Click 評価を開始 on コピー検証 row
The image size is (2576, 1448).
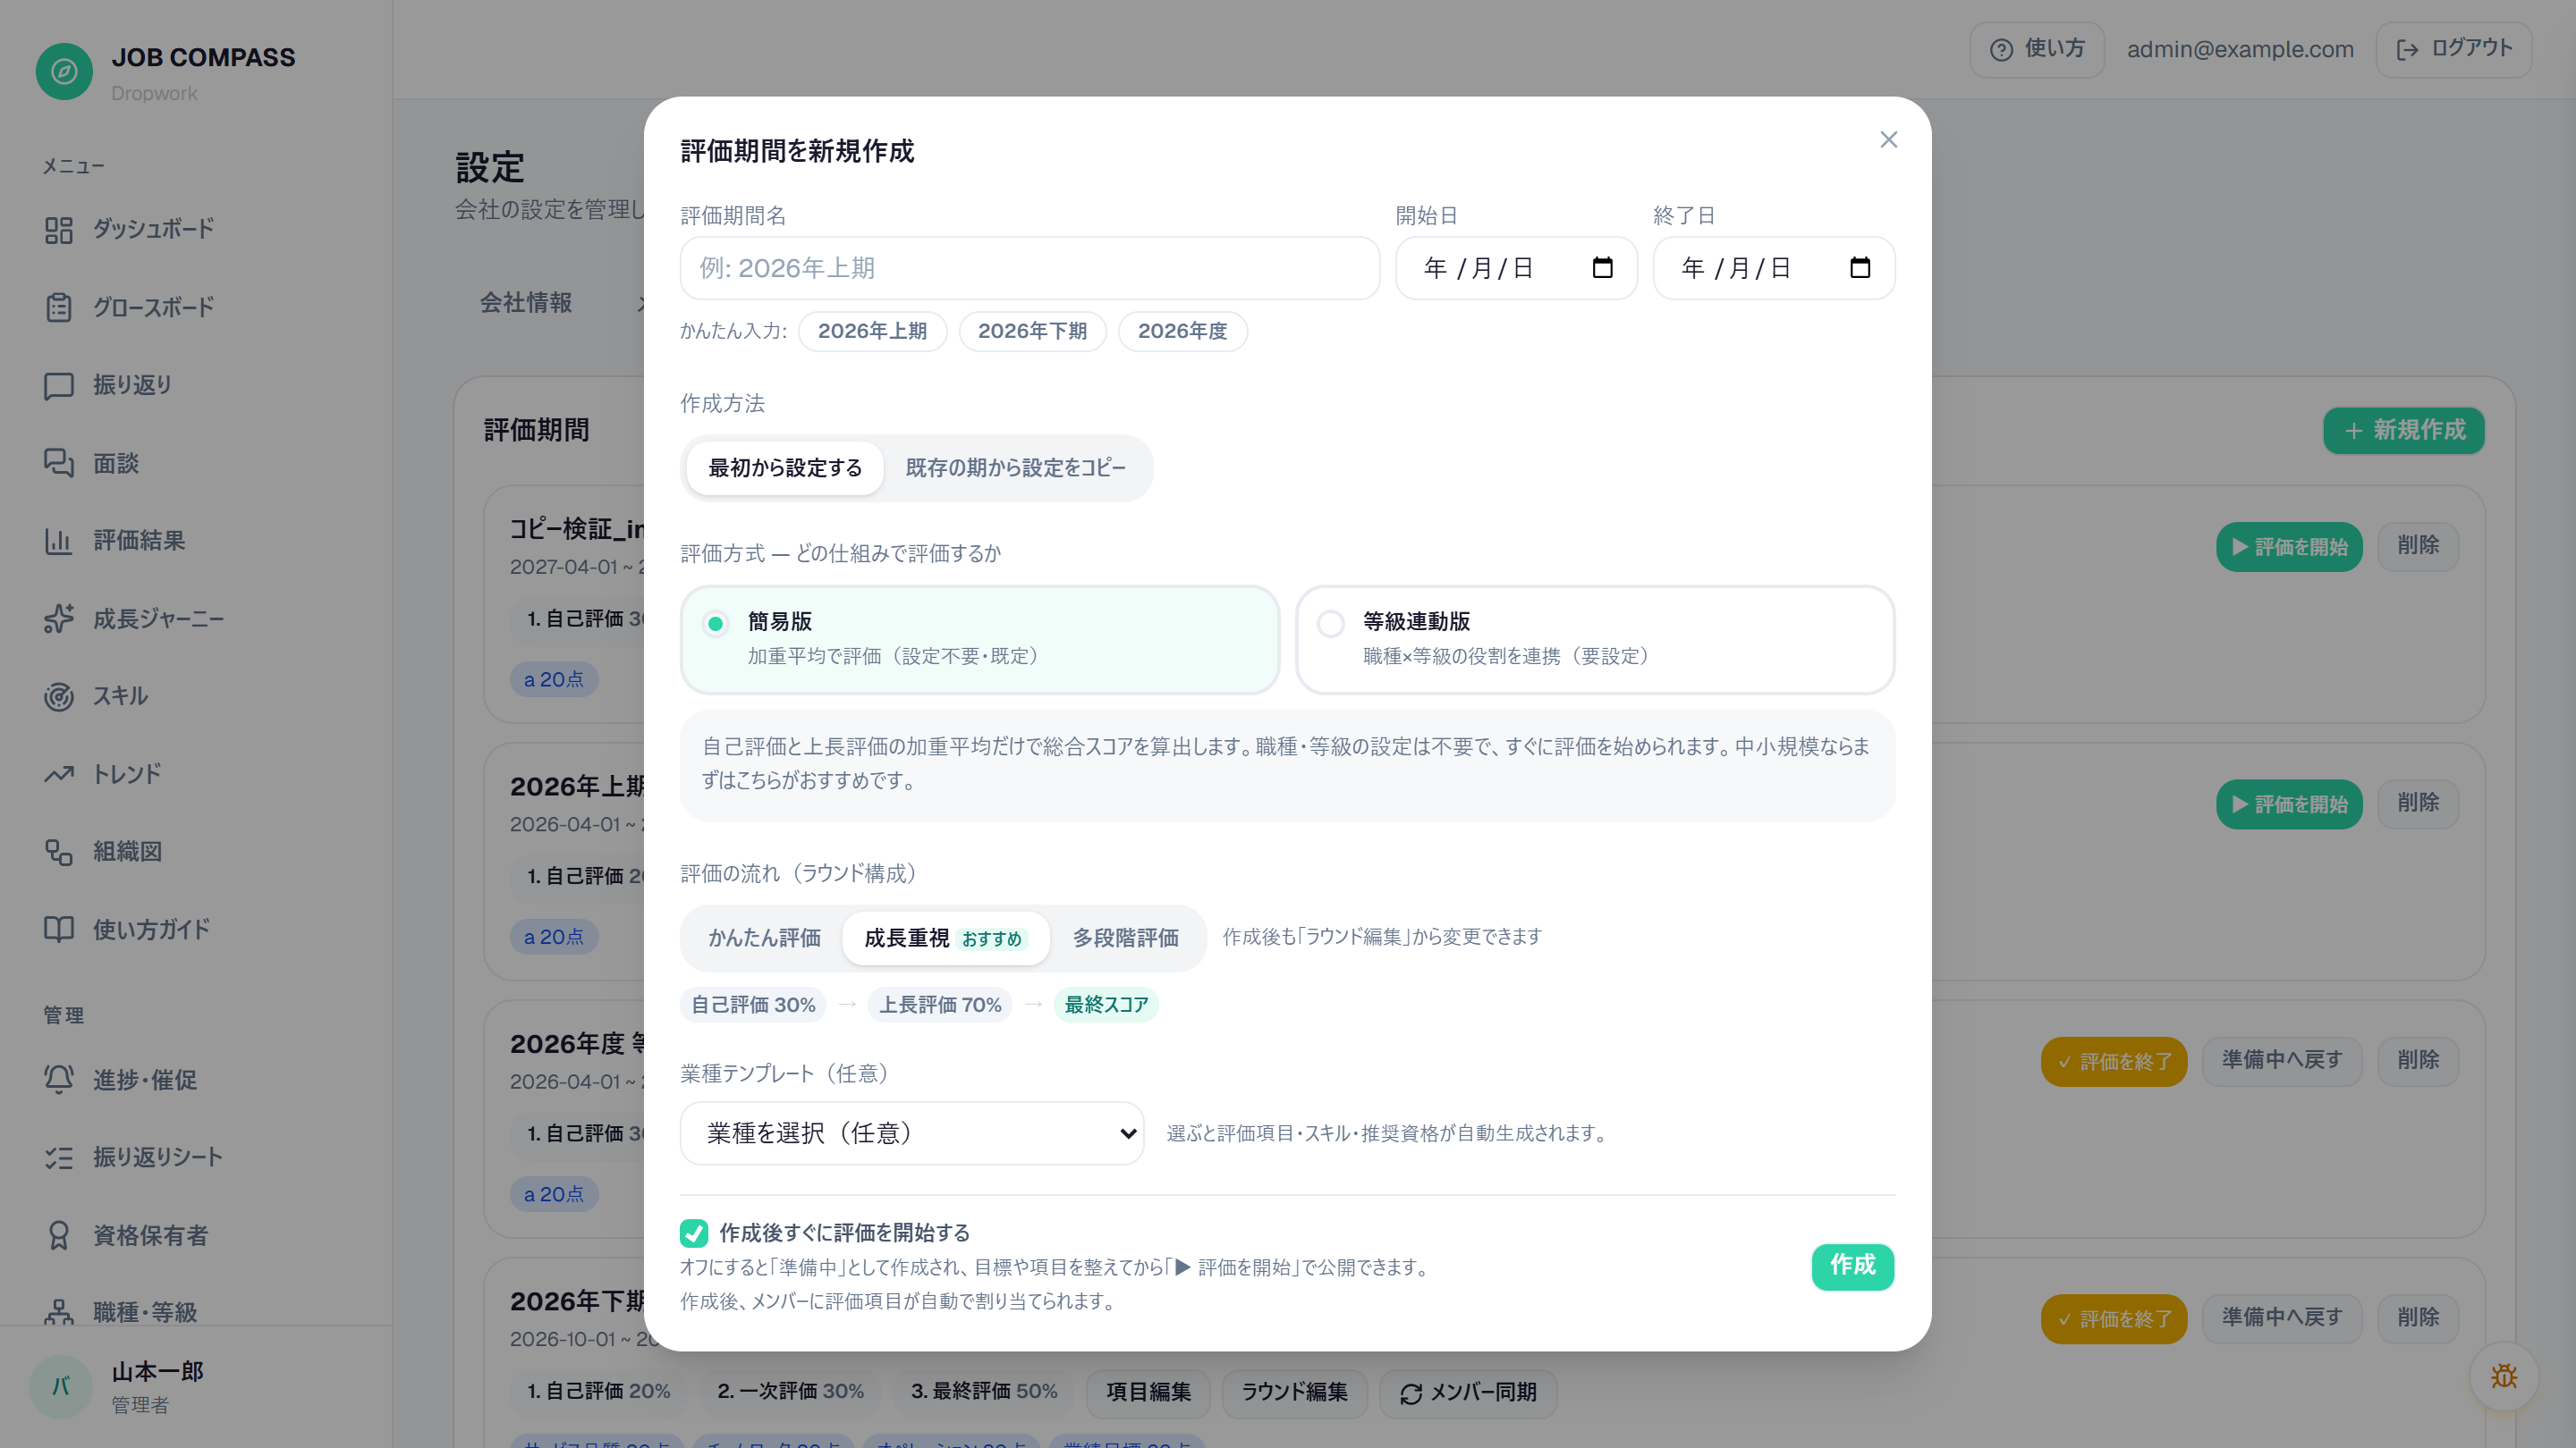point(2289,548)
